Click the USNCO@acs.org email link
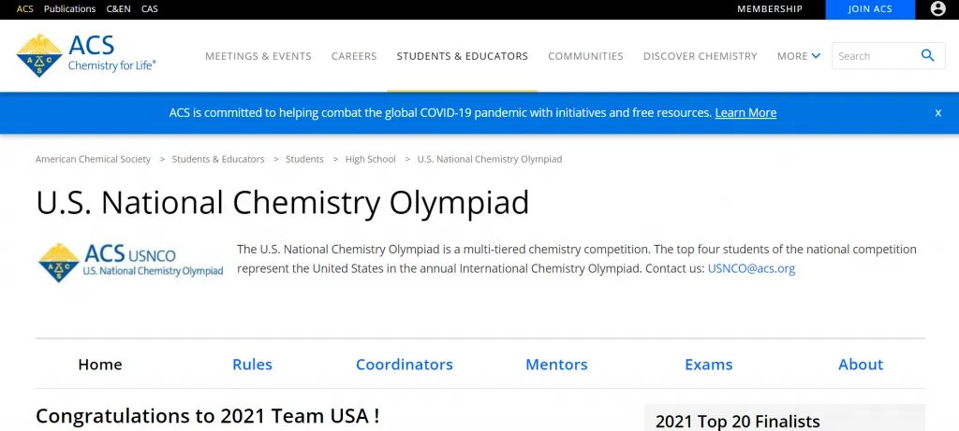 (751, 268)
